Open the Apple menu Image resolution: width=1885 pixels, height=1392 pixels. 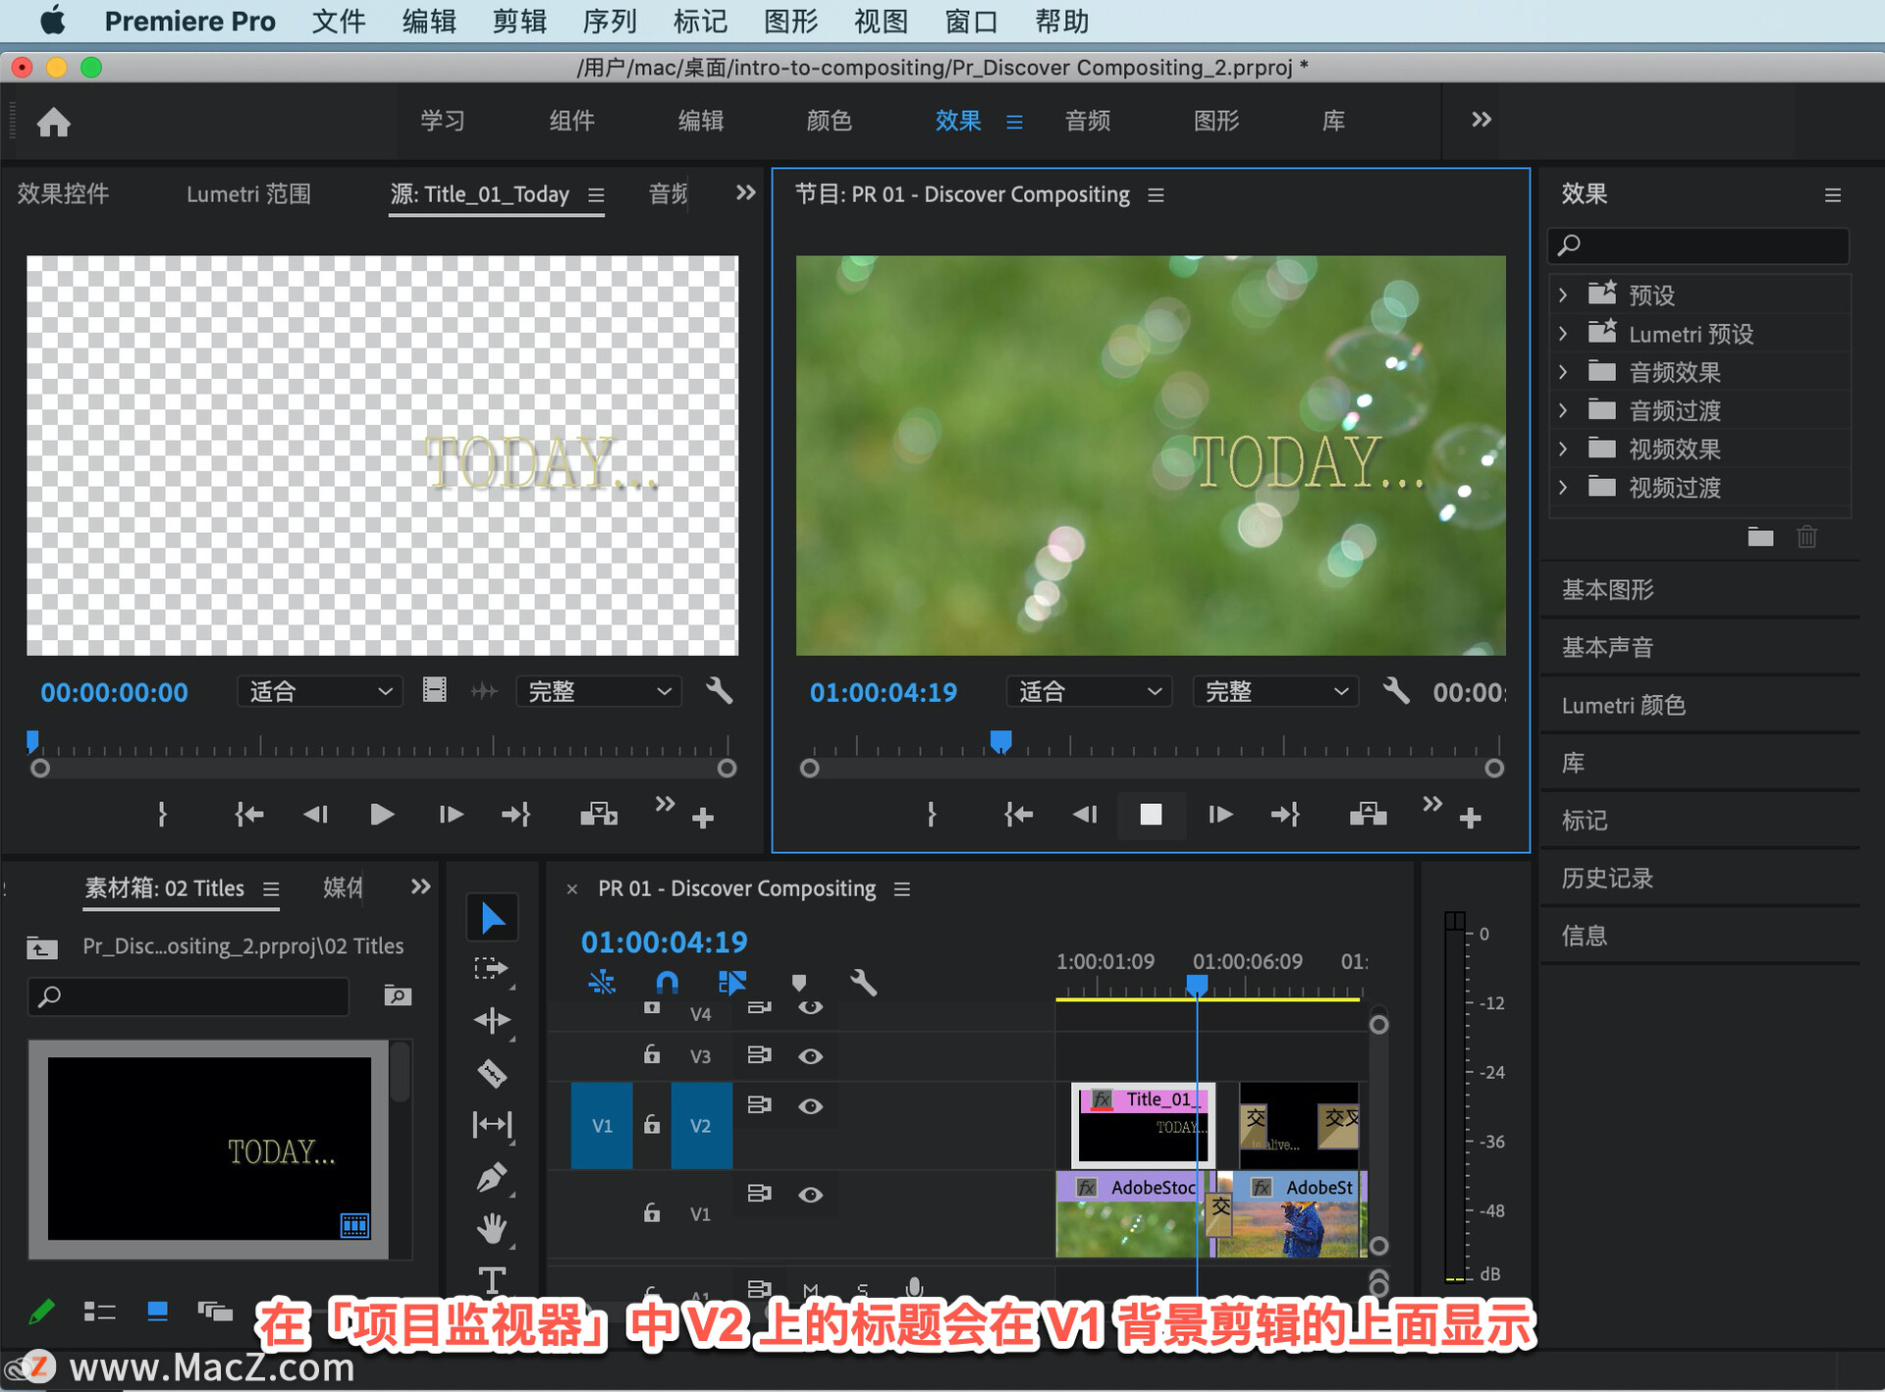[x=53, y=21]
